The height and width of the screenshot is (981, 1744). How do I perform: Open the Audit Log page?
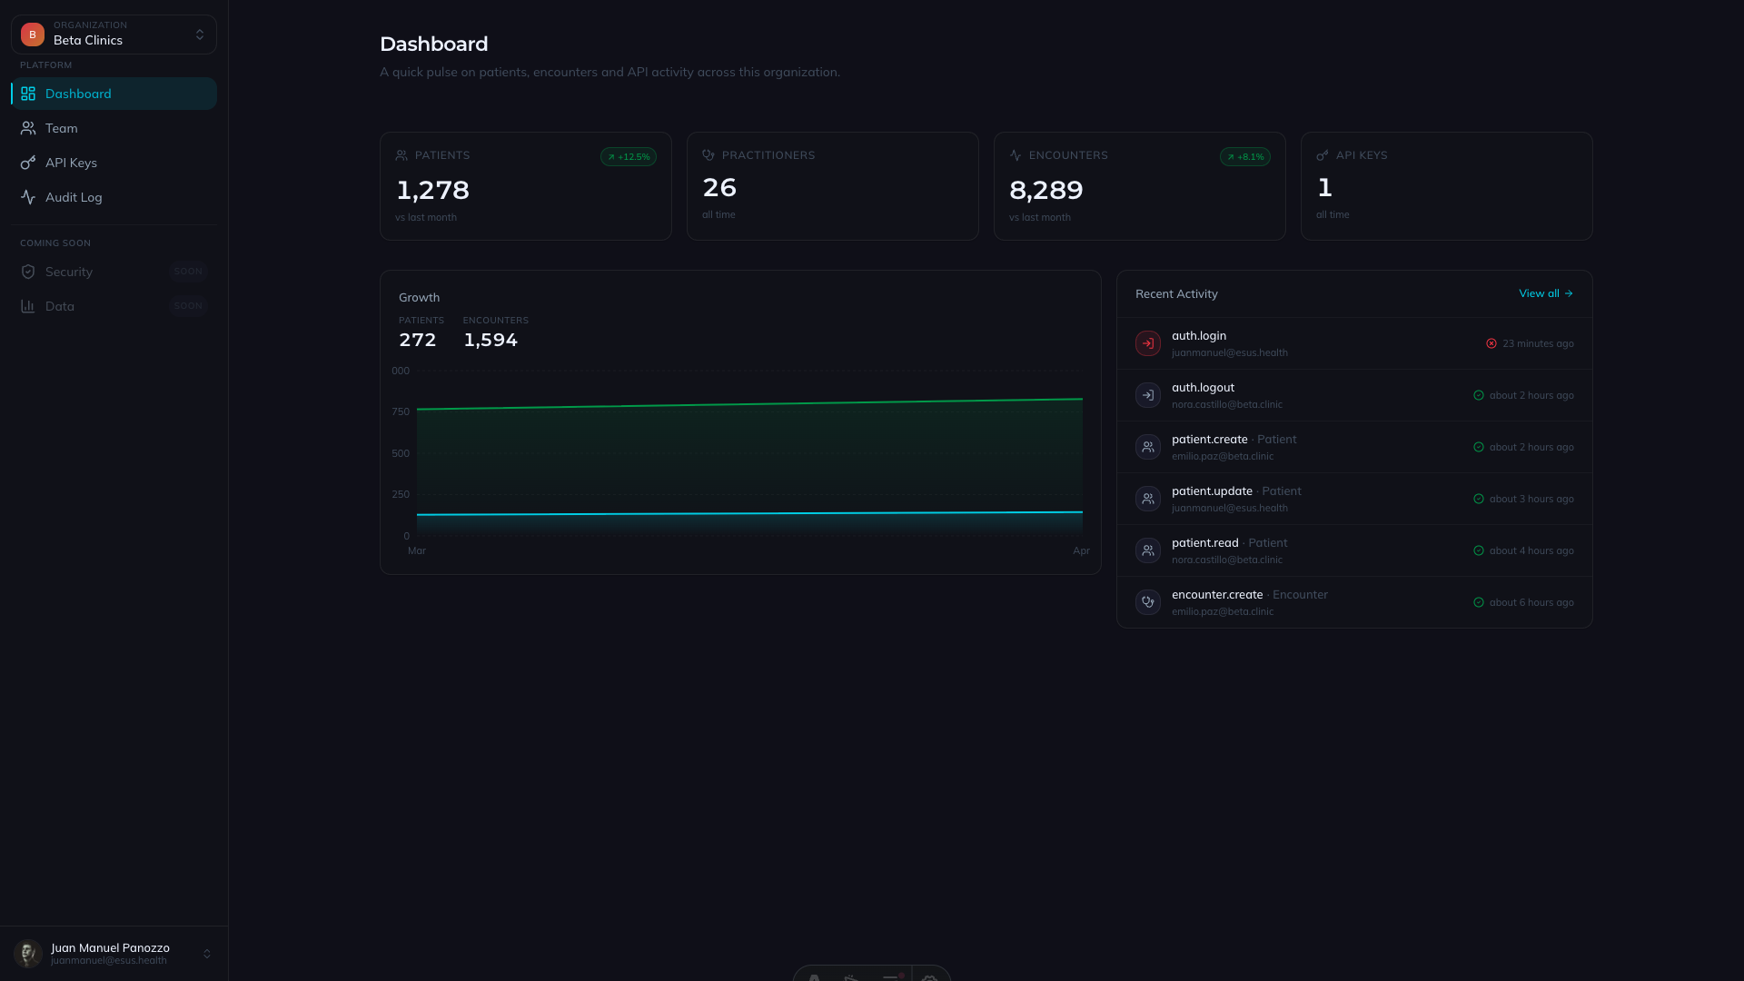pyautogui.click(x=114, y=197)
